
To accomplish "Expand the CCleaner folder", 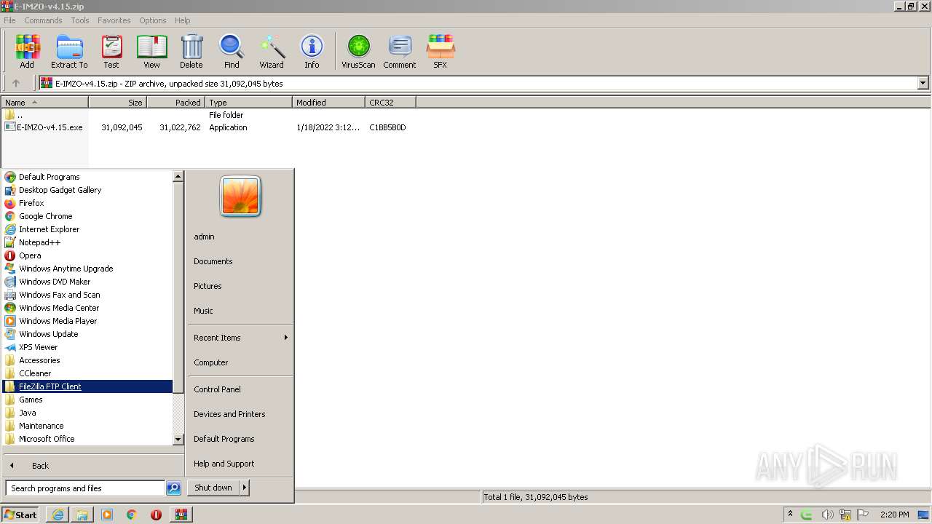I will pyautogui.click(x=87, y=373).
